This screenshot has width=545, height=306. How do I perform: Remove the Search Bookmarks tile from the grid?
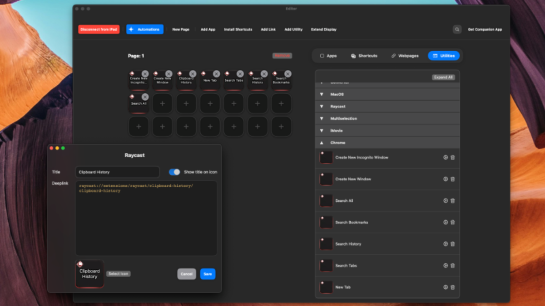pos(288,73)
